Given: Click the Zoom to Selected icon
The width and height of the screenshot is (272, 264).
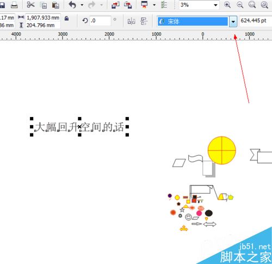Looking at the screenshot, I should (x=252, y=5).
